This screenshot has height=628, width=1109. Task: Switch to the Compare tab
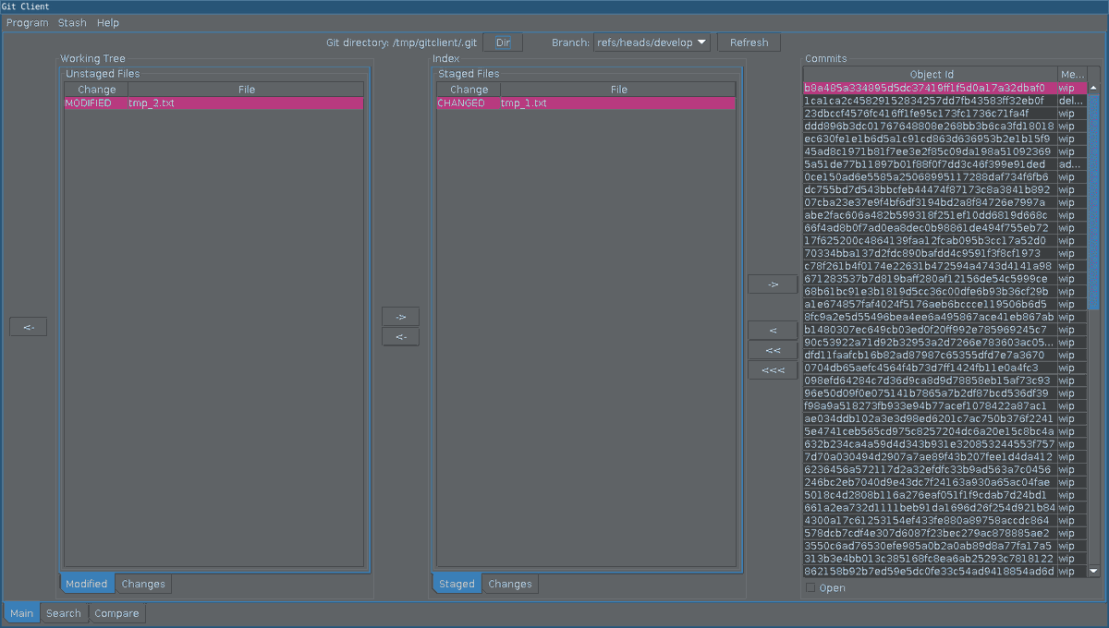point(116,613)
